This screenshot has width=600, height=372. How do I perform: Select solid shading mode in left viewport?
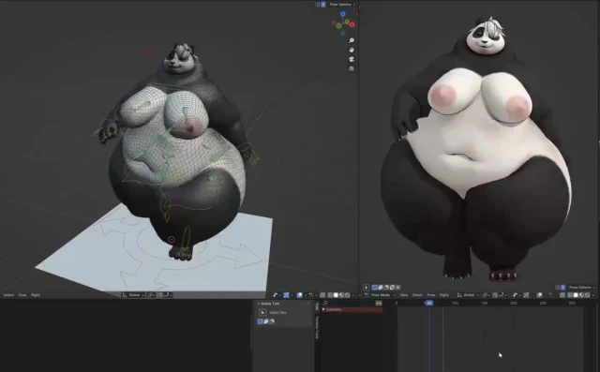point(336,295)
